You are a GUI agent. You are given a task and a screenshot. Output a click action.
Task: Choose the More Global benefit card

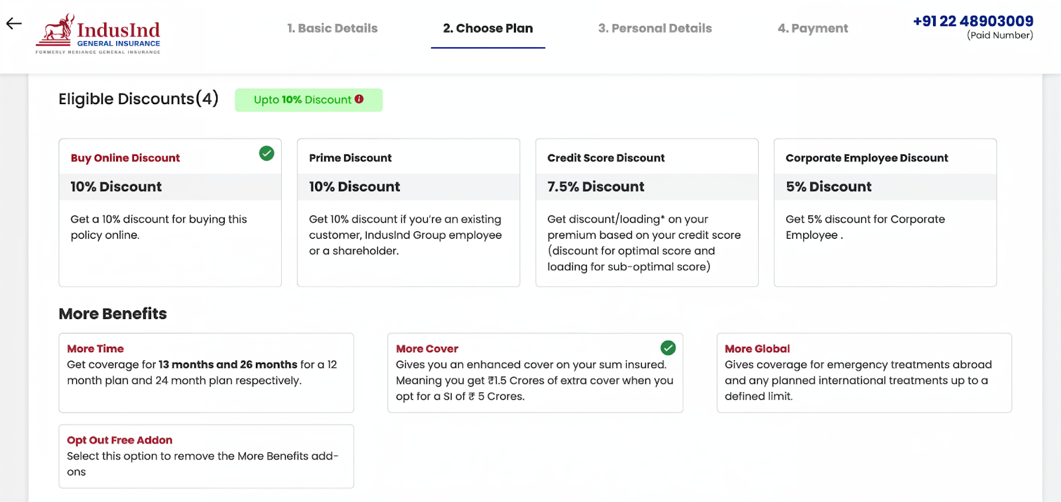pyautogui.click(x=864, y=373)
